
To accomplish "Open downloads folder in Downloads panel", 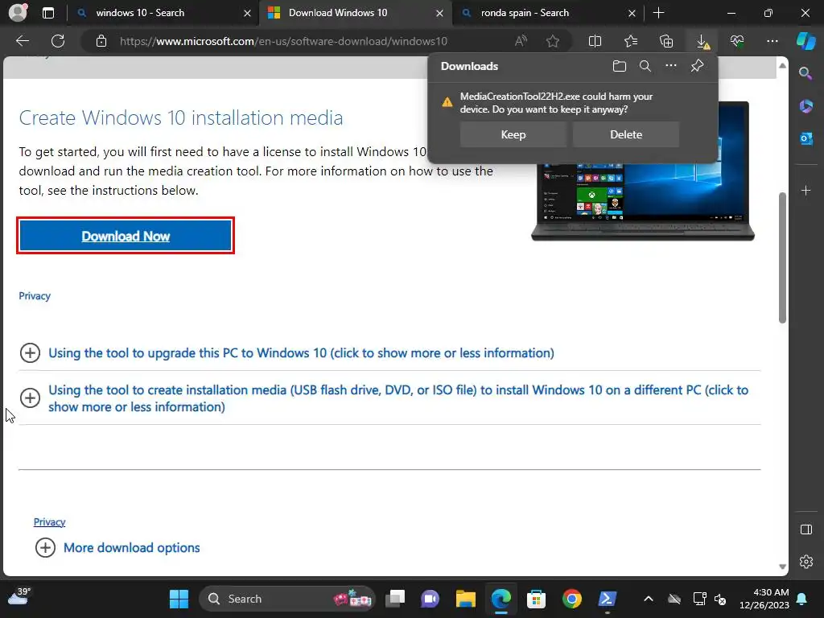I will point(620,66).
